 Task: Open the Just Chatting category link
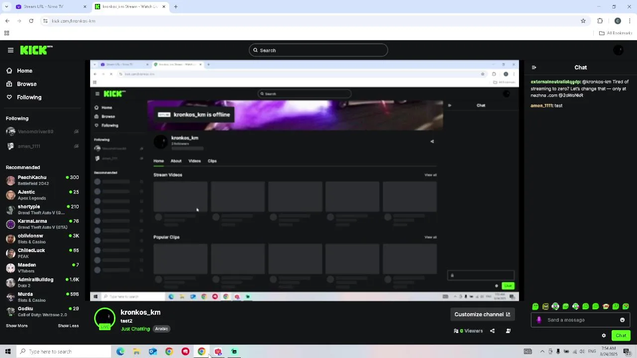pos(135,329)
